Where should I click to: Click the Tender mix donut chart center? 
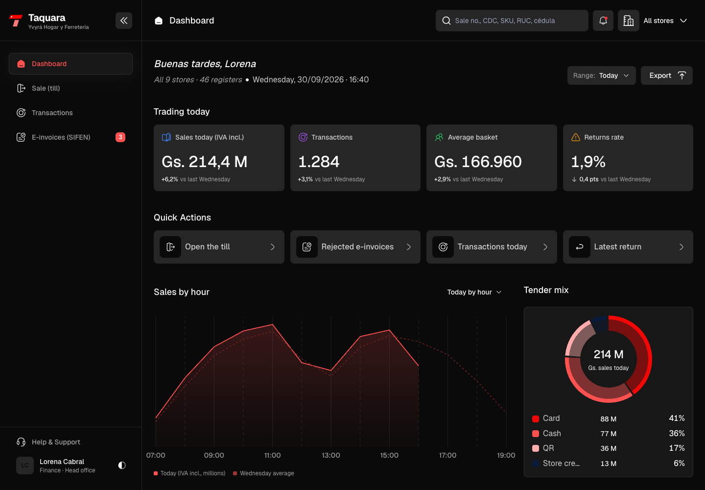pyautogui.click(x=609, y=359)
